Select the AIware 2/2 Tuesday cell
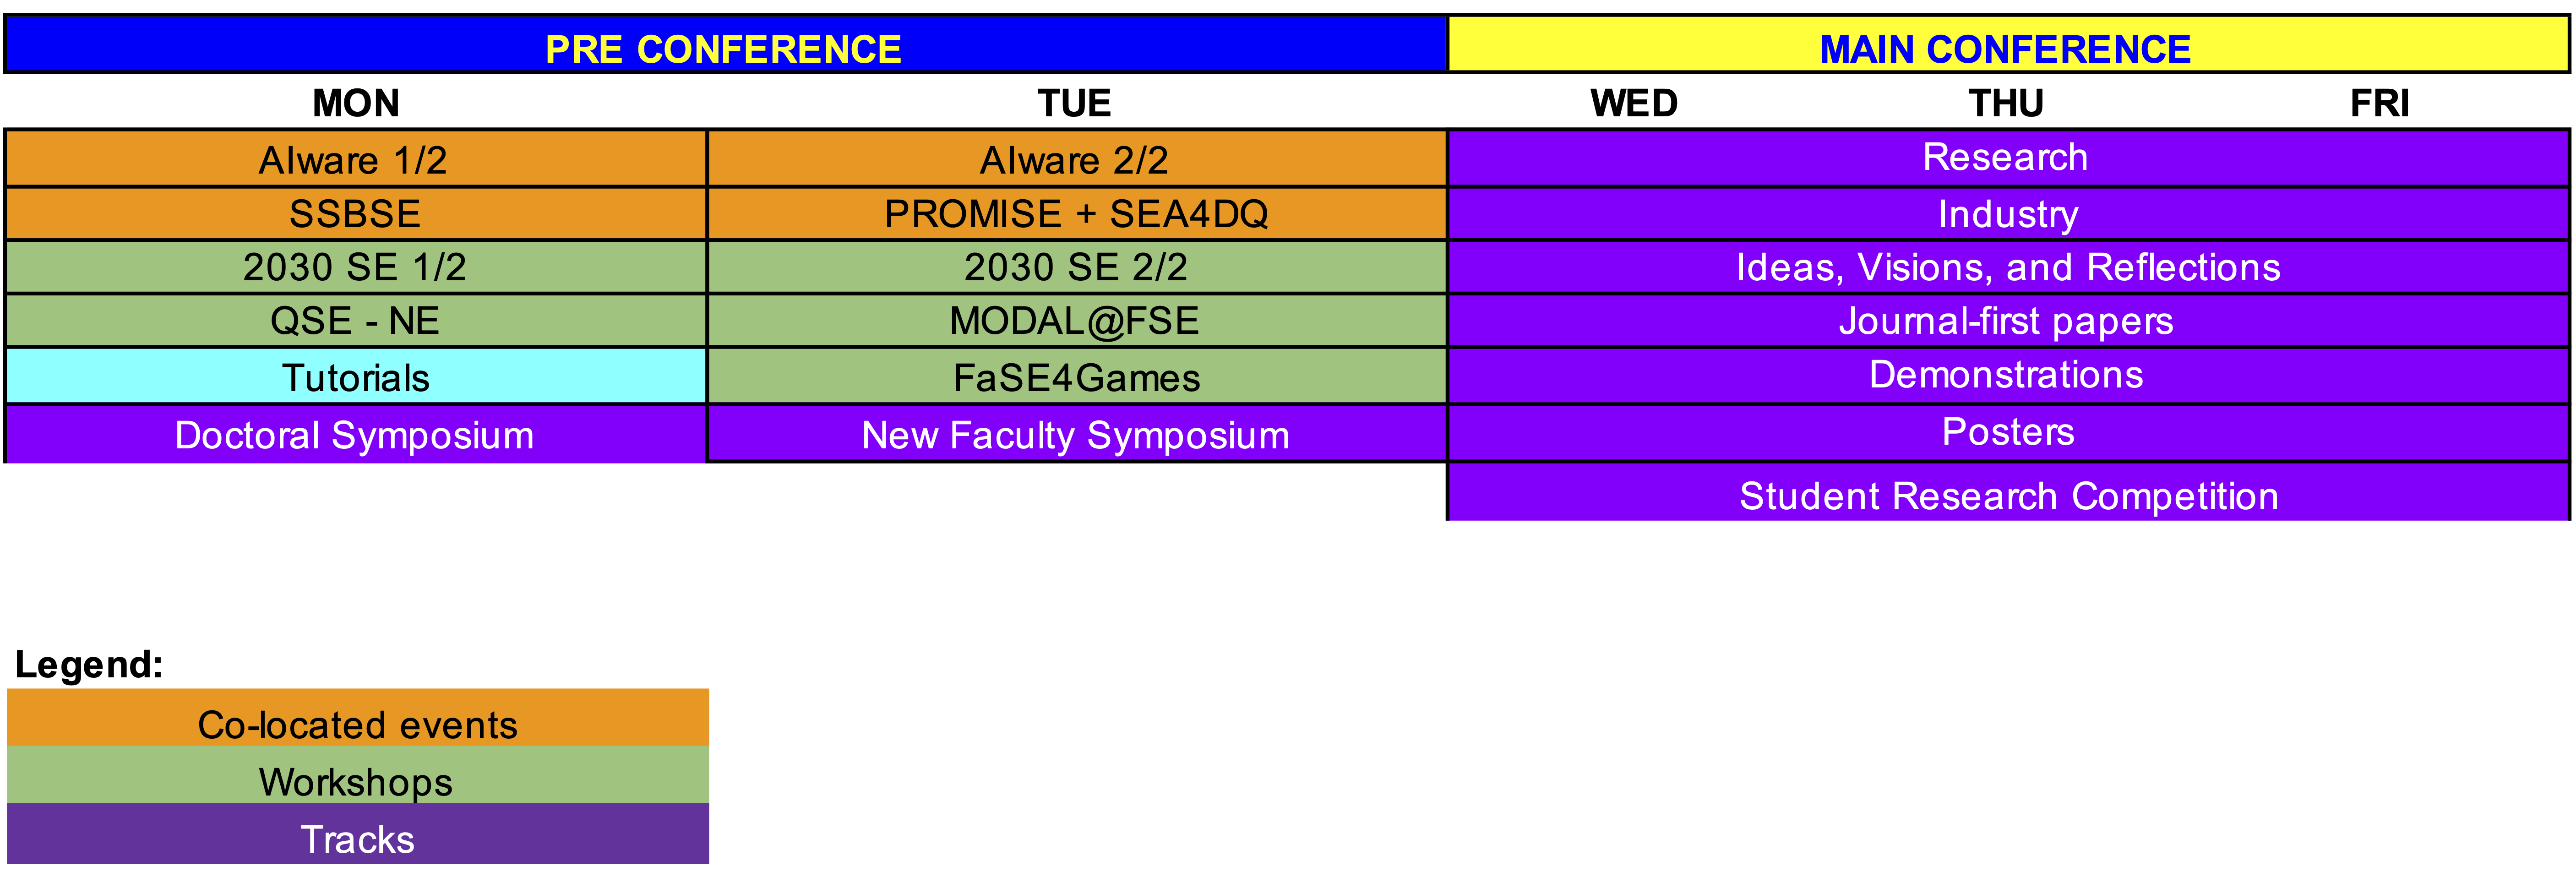 click(x=1077, y=159)
